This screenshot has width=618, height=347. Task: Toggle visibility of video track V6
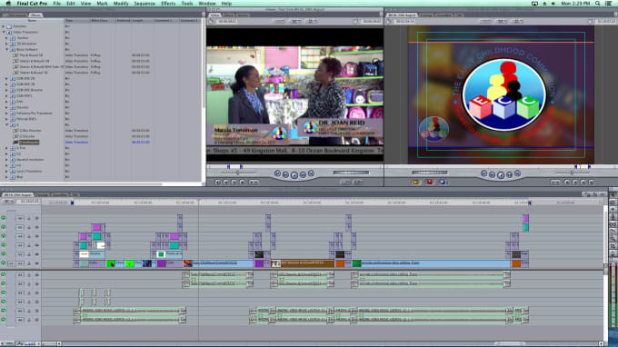click(4, 218)
